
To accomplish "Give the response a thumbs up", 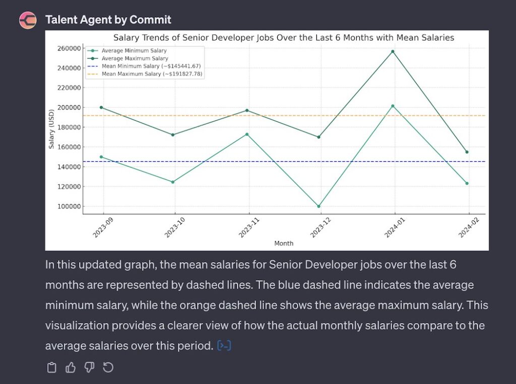I will pos(70,367).
